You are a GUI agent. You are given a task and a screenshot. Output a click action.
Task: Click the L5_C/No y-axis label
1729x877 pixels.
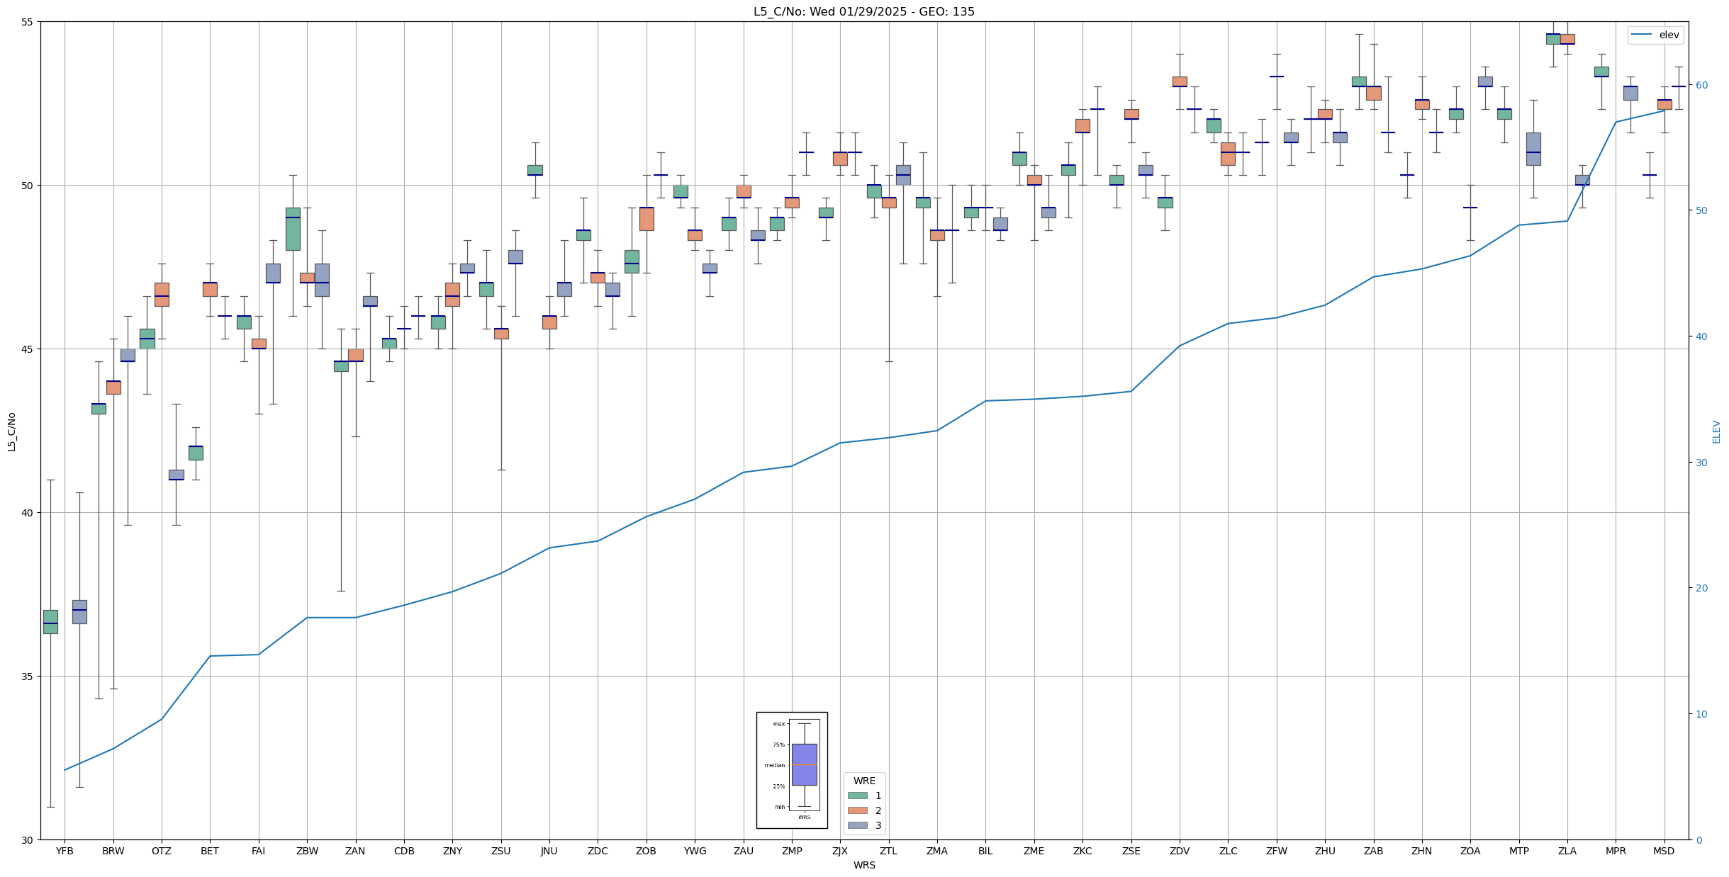(11, 431)
